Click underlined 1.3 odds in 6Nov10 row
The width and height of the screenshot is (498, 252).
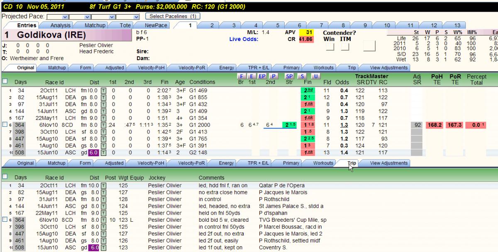344,125
